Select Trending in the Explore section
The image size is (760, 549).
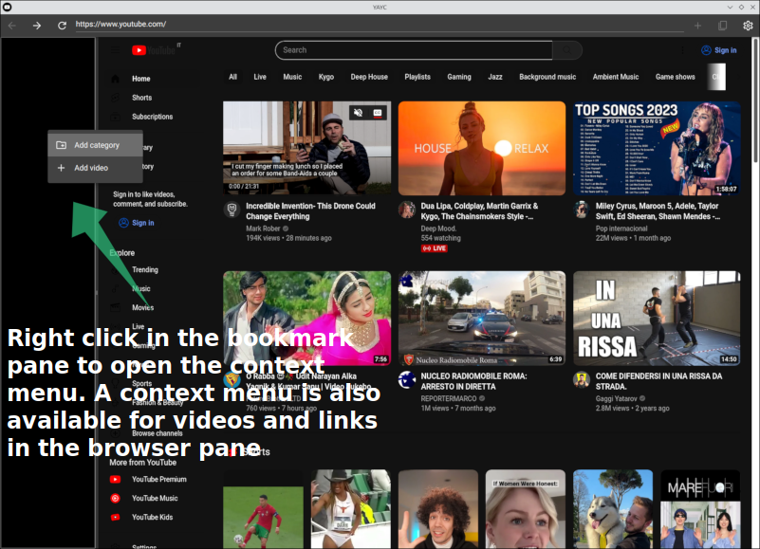point(146,269)
